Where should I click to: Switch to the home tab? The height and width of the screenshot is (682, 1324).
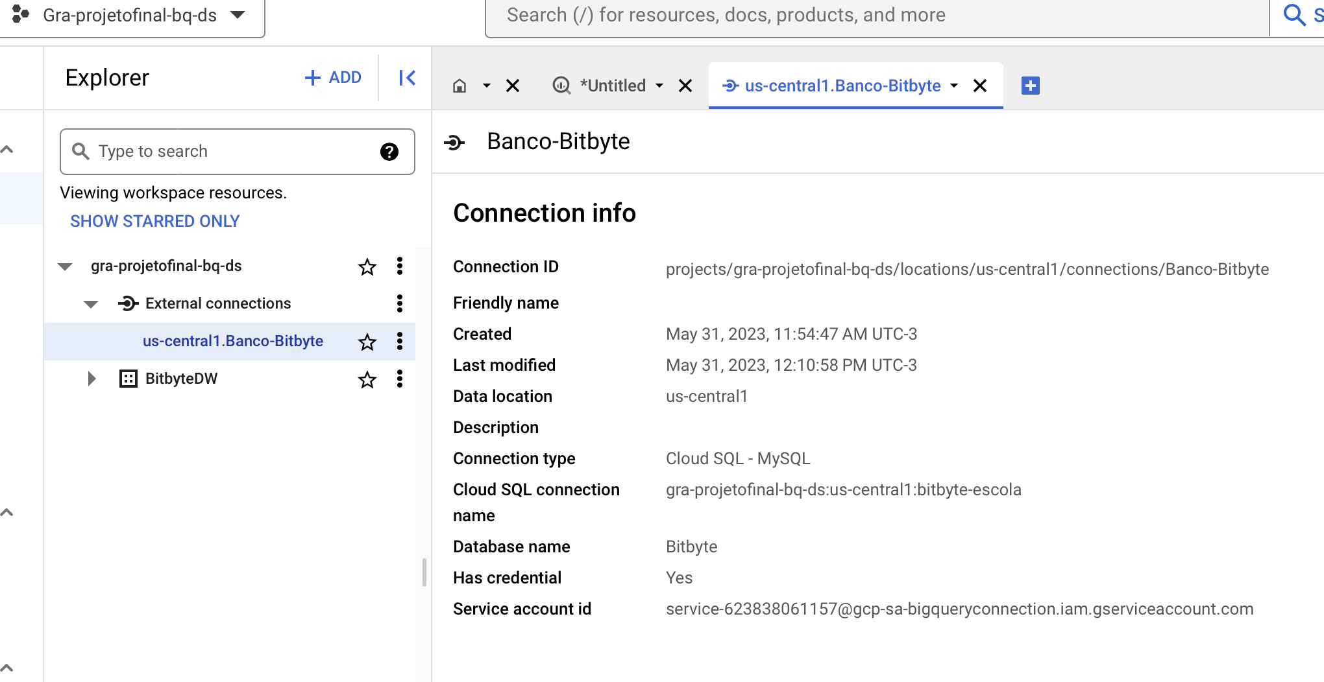click(x=460, y=86)
